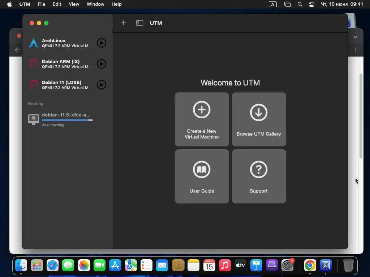This screenshot has height=277, width=370.
Task: Open Spotlight search
Action: pos(300,4)
